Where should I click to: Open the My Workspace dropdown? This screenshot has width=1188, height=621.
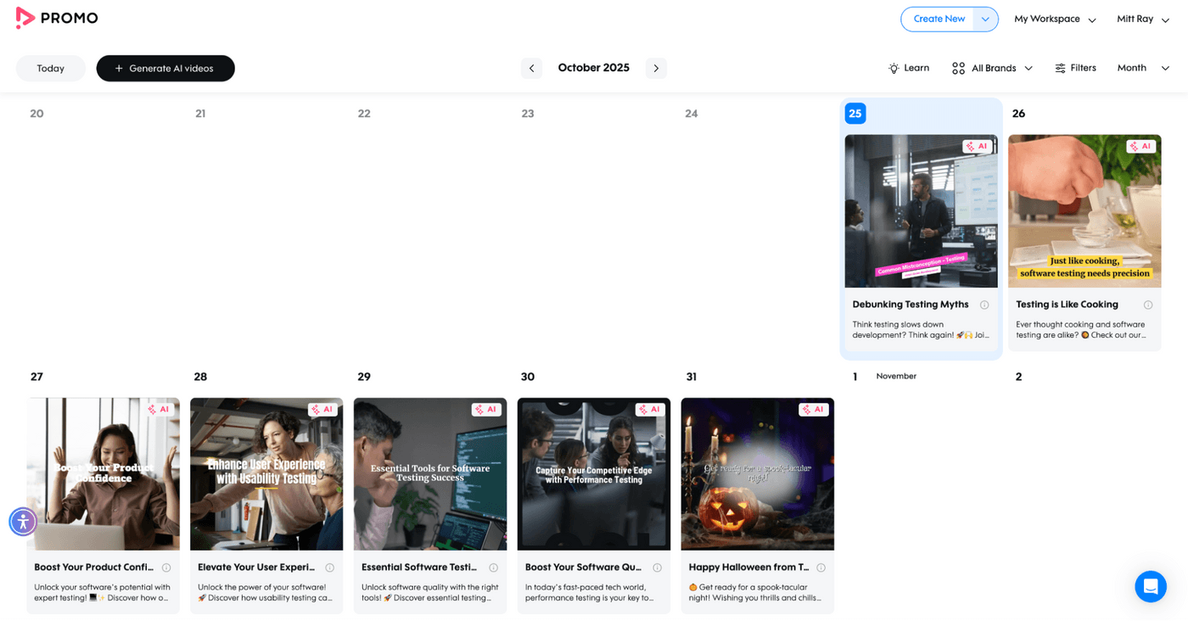point(1055,19)
